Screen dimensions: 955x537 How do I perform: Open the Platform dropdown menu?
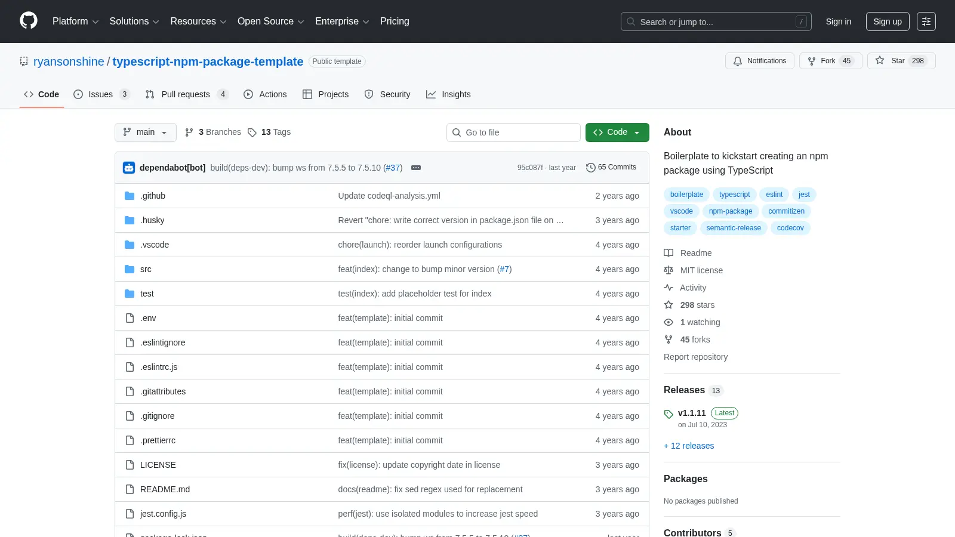[x=76, y=21]
